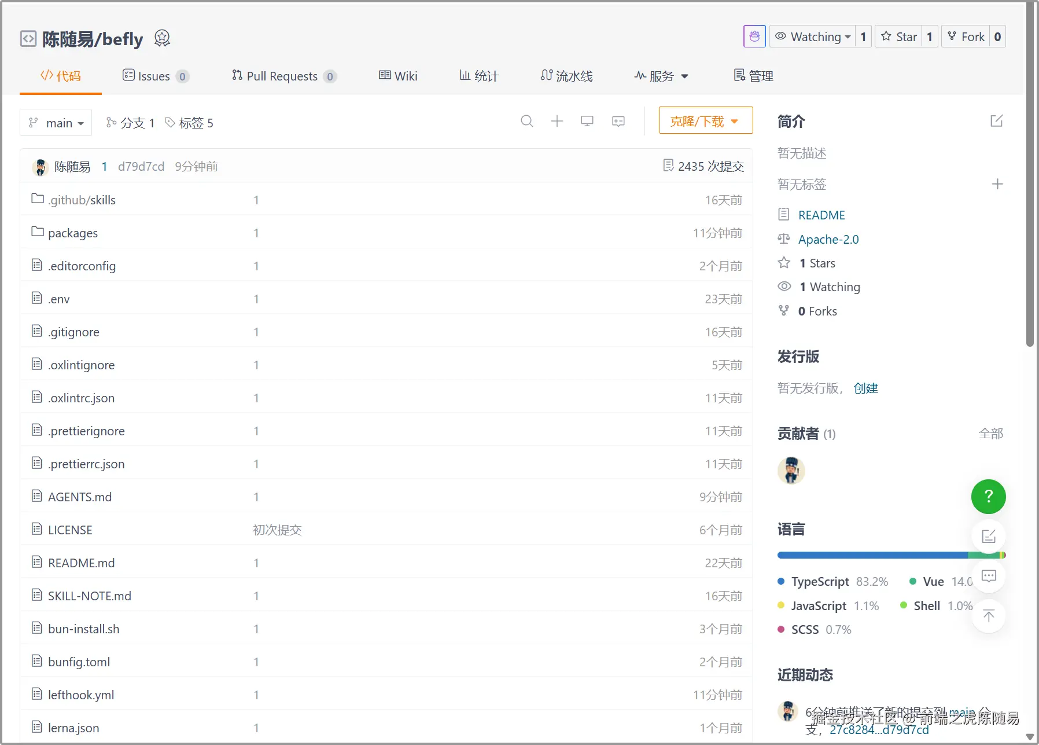Click the floating question mark help icon

click(988, 497)
